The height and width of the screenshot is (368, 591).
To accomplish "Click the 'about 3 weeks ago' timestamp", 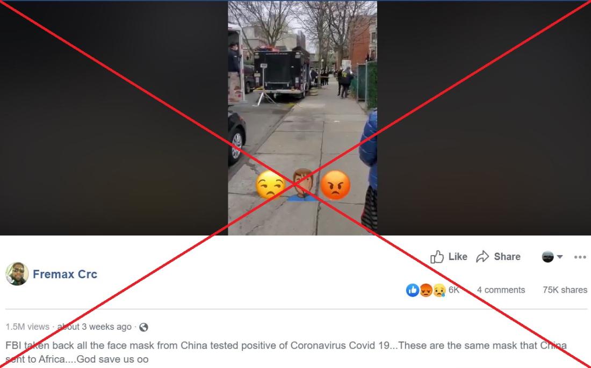I will [x=94, y=327].
